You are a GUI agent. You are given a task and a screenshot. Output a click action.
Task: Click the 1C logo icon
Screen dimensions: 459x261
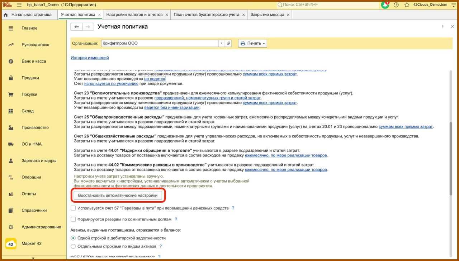click(7, 5)
